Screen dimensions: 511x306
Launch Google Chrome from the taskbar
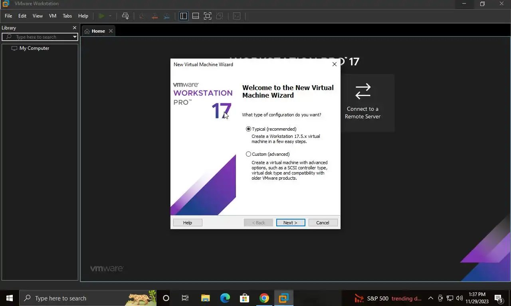[x=264, y=298]
